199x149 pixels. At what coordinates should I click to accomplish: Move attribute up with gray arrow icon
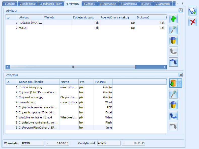click(173, 51)
